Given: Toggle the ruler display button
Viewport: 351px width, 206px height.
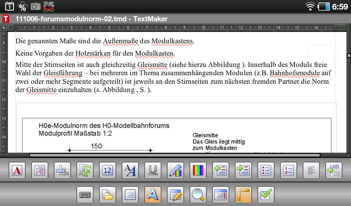Looking at the screenshot, I should (243, 195).
